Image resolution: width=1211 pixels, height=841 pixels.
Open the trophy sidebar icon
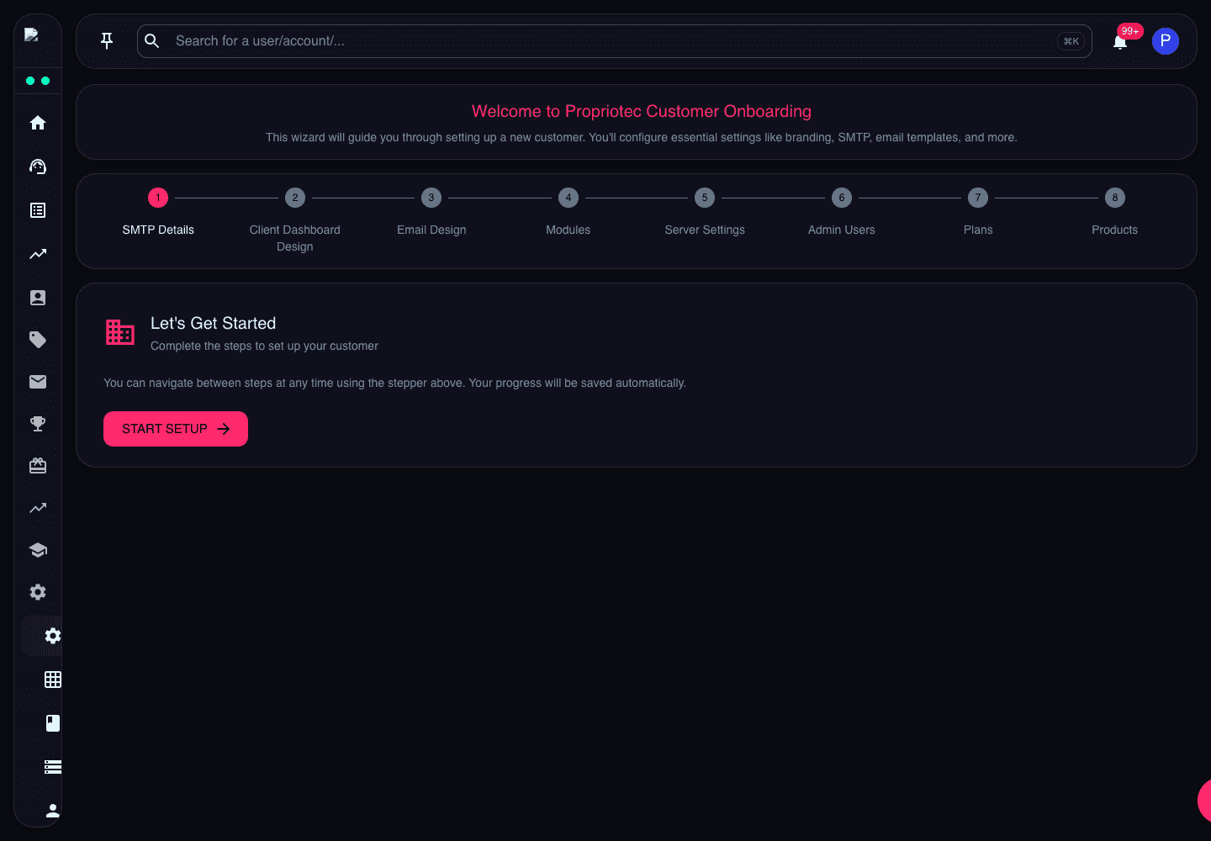pyautogui.click(x=38, y=424)
